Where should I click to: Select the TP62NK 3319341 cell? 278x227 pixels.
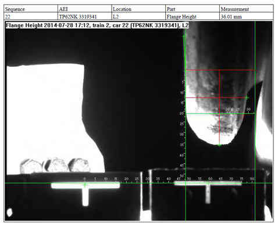coord(84,16)
